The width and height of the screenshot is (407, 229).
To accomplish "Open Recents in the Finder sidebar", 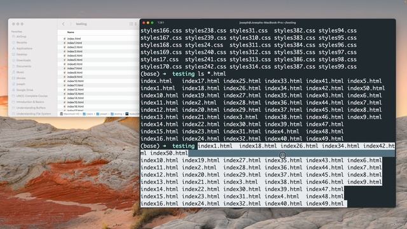I will 22,43.
